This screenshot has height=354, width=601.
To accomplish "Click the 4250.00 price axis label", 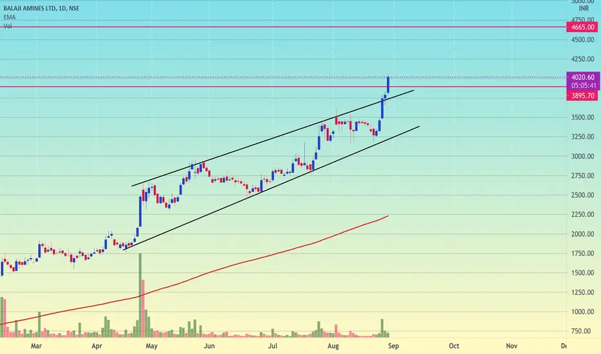I will (582, 59).
